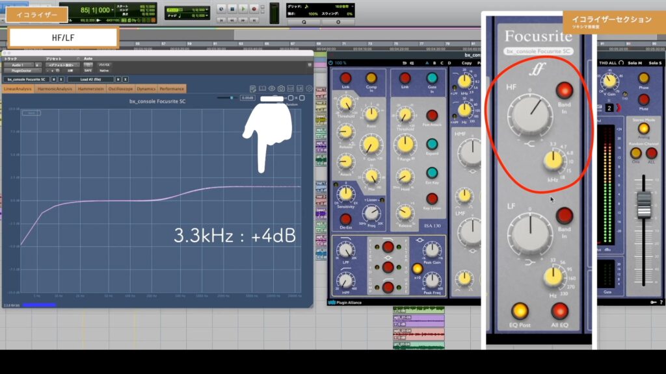Click the eye visibility icon in PluginDoctor
The image size is (666, 374).
272,88
